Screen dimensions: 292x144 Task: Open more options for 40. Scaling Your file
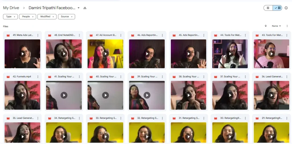click(121, 77)
